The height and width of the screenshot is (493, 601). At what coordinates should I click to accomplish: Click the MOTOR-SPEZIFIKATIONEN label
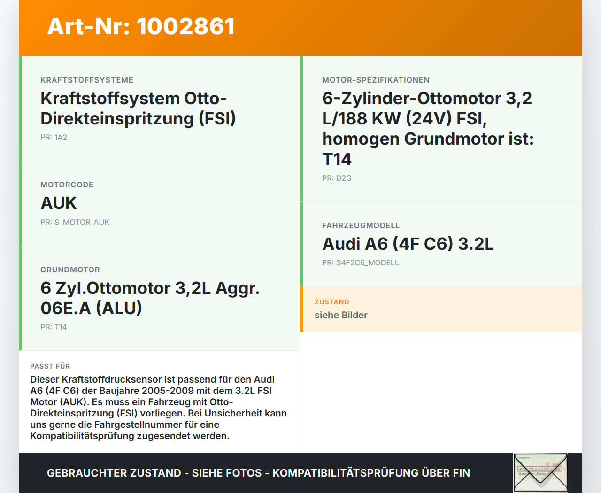[x=376, y=80]
